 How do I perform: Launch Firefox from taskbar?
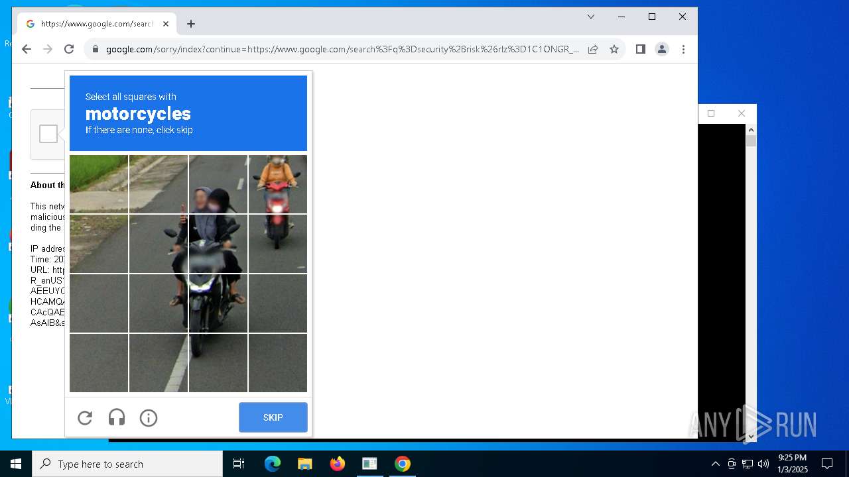pyautogui.click(x=337, y=464)
